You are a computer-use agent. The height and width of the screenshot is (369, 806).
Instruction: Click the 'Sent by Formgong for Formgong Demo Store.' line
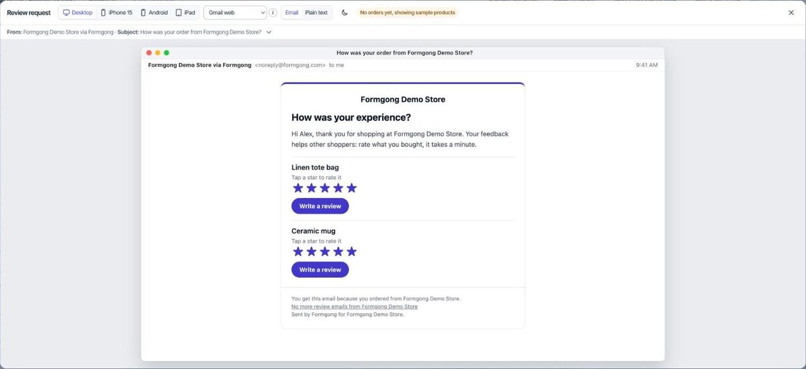coord(348,314)
